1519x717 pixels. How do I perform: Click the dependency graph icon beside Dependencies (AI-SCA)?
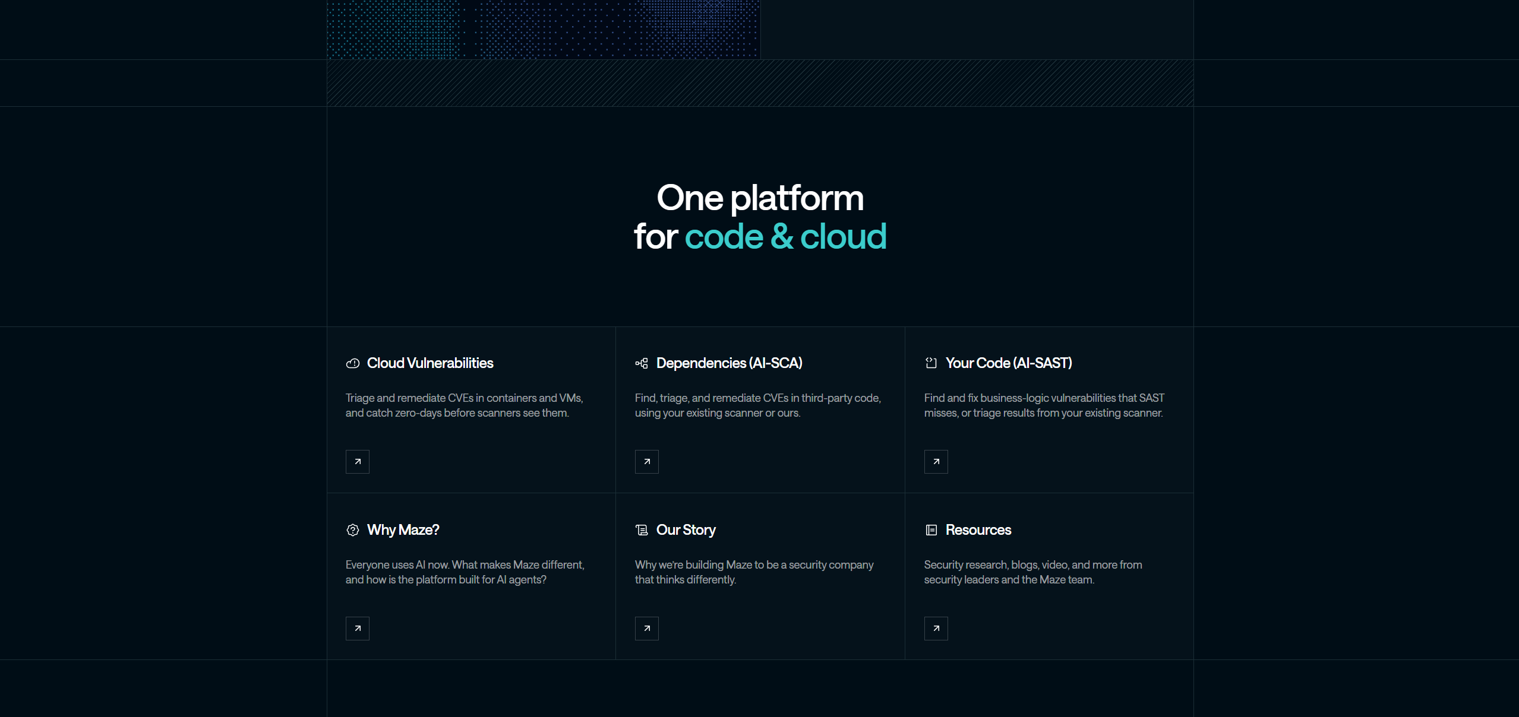tap(642, 363)
